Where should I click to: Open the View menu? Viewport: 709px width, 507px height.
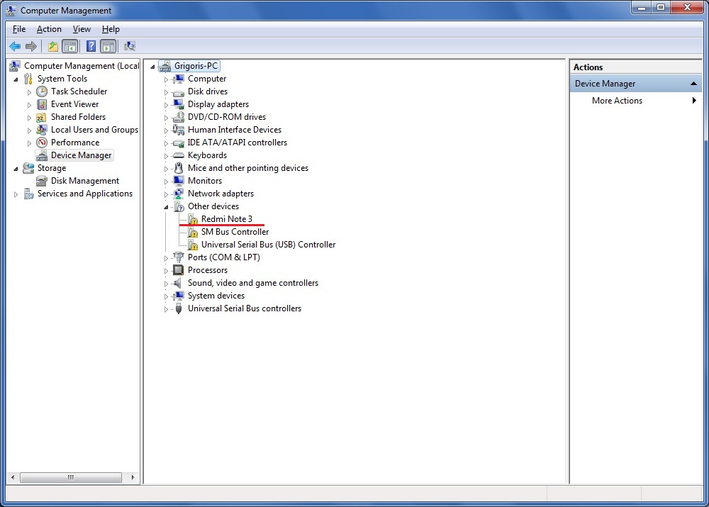coord(82,29)
